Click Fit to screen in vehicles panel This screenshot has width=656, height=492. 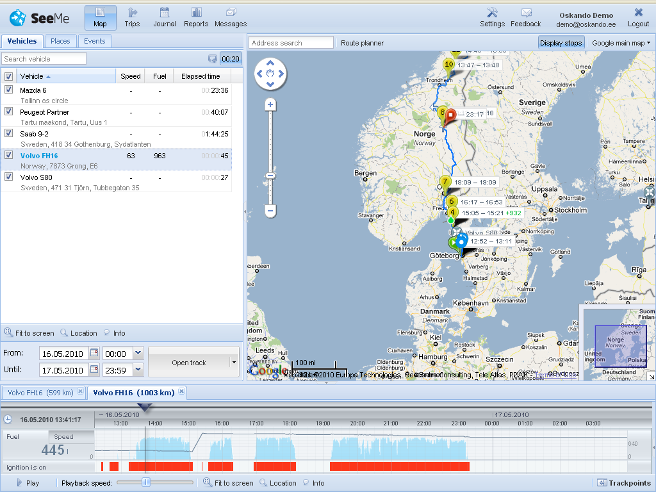[x=29, y=333]
